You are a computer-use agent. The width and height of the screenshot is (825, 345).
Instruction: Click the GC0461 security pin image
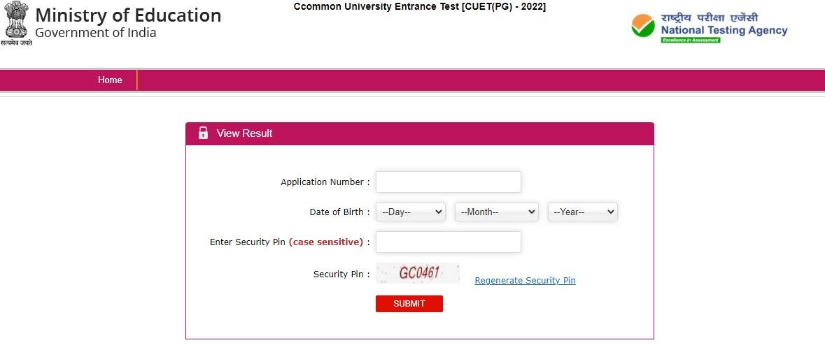[x=418, y=273]
